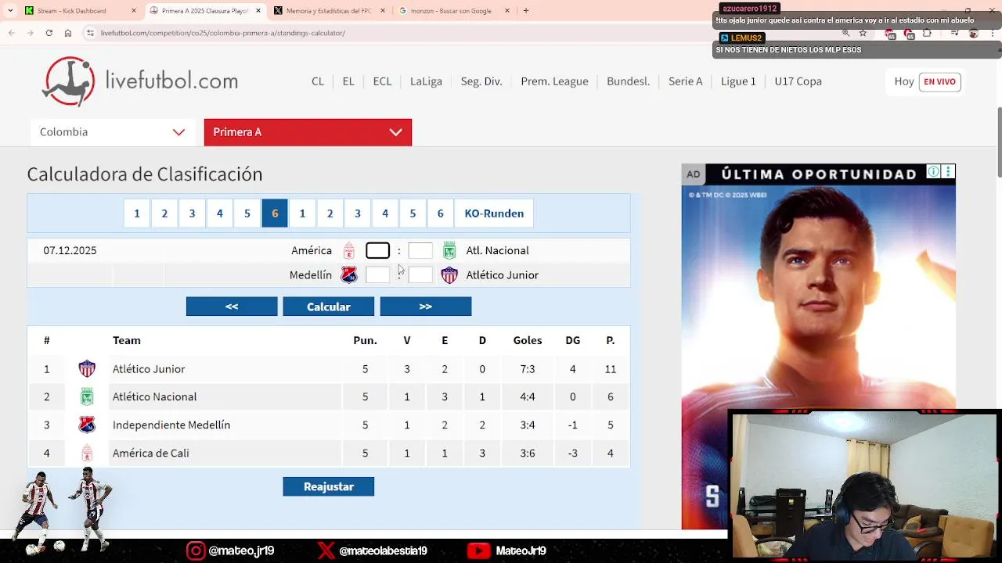Click América de Cali crest in standings
The height and width of the screenshot is (563, 1002).
click(87, 454)
